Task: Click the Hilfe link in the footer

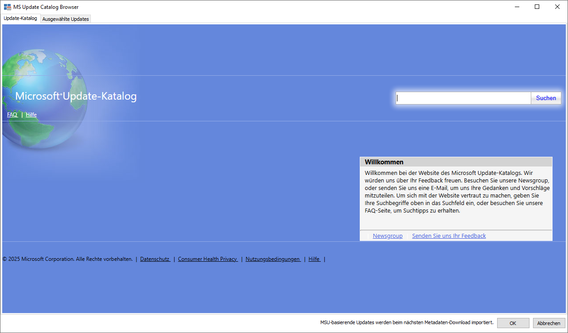Action: [314, 259]
